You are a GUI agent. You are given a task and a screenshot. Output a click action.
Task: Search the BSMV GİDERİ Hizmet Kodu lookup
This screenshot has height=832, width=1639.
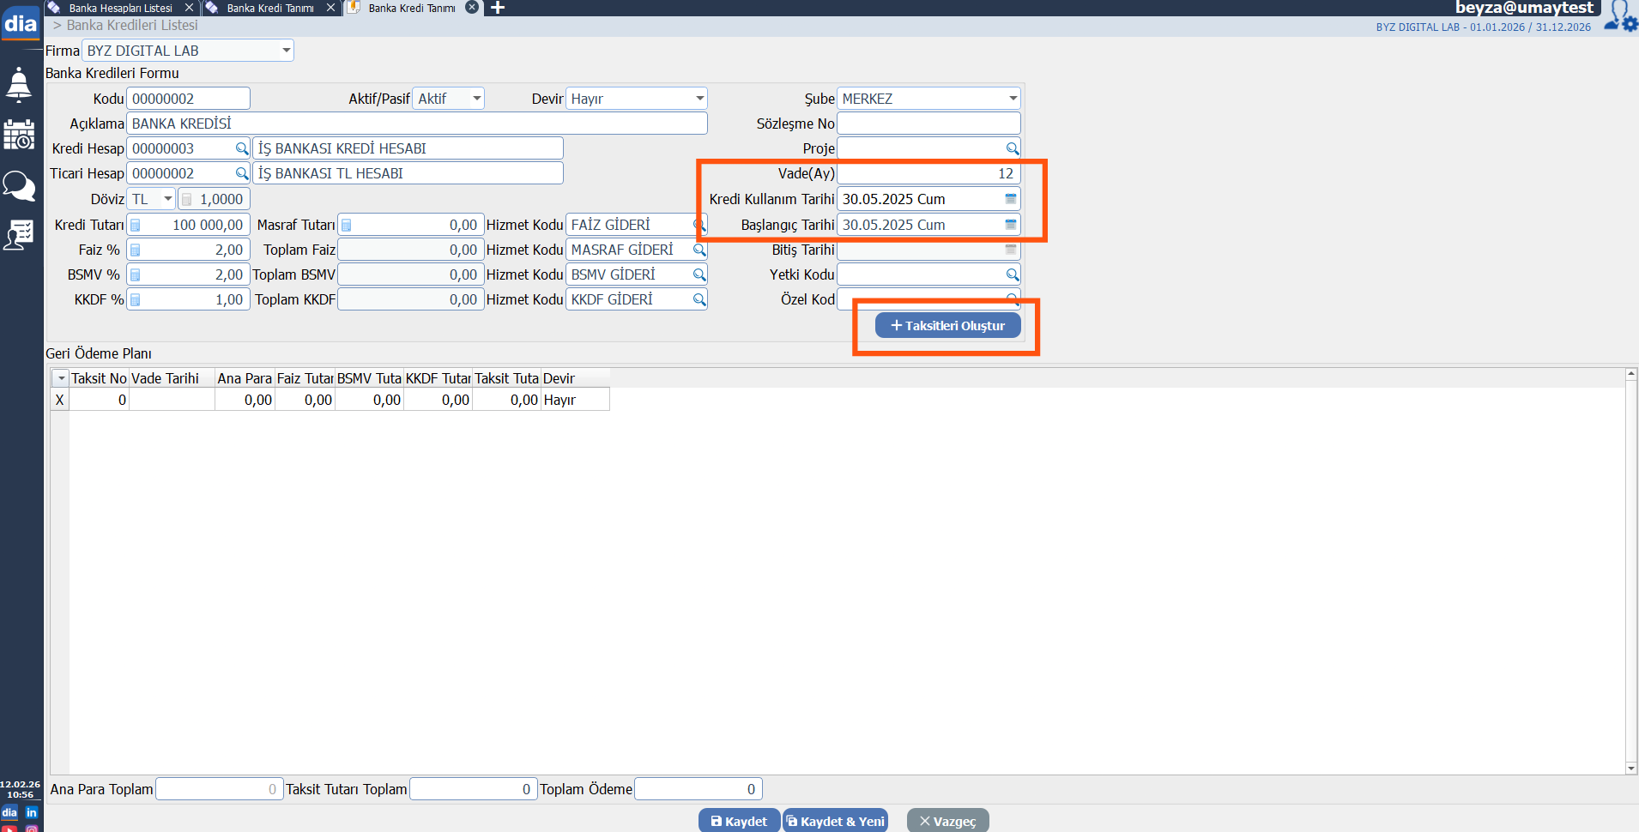(699, 275)
